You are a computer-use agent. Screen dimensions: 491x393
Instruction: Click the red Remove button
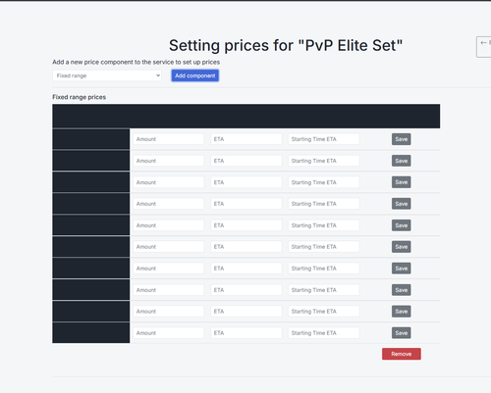pos(402,354)
